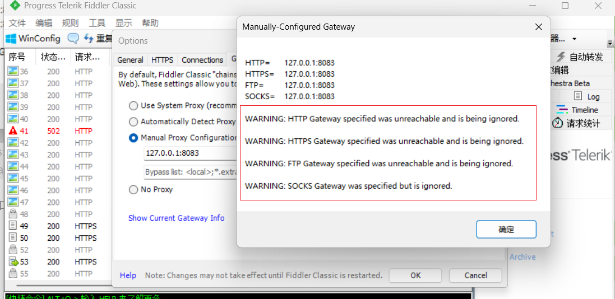The width and height of the screenshot is (615, 299).
Task: Click the image icon of session 44
Action: (x=13, y=166)
